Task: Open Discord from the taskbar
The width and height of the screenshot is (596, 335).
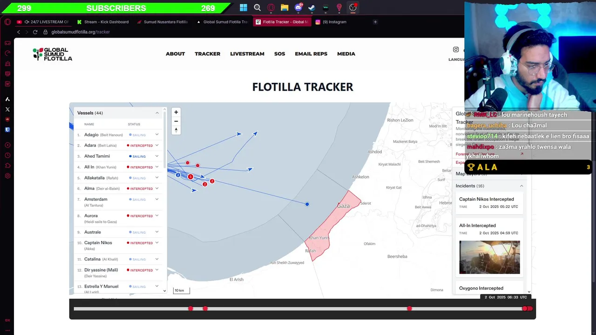Action: 298,7
